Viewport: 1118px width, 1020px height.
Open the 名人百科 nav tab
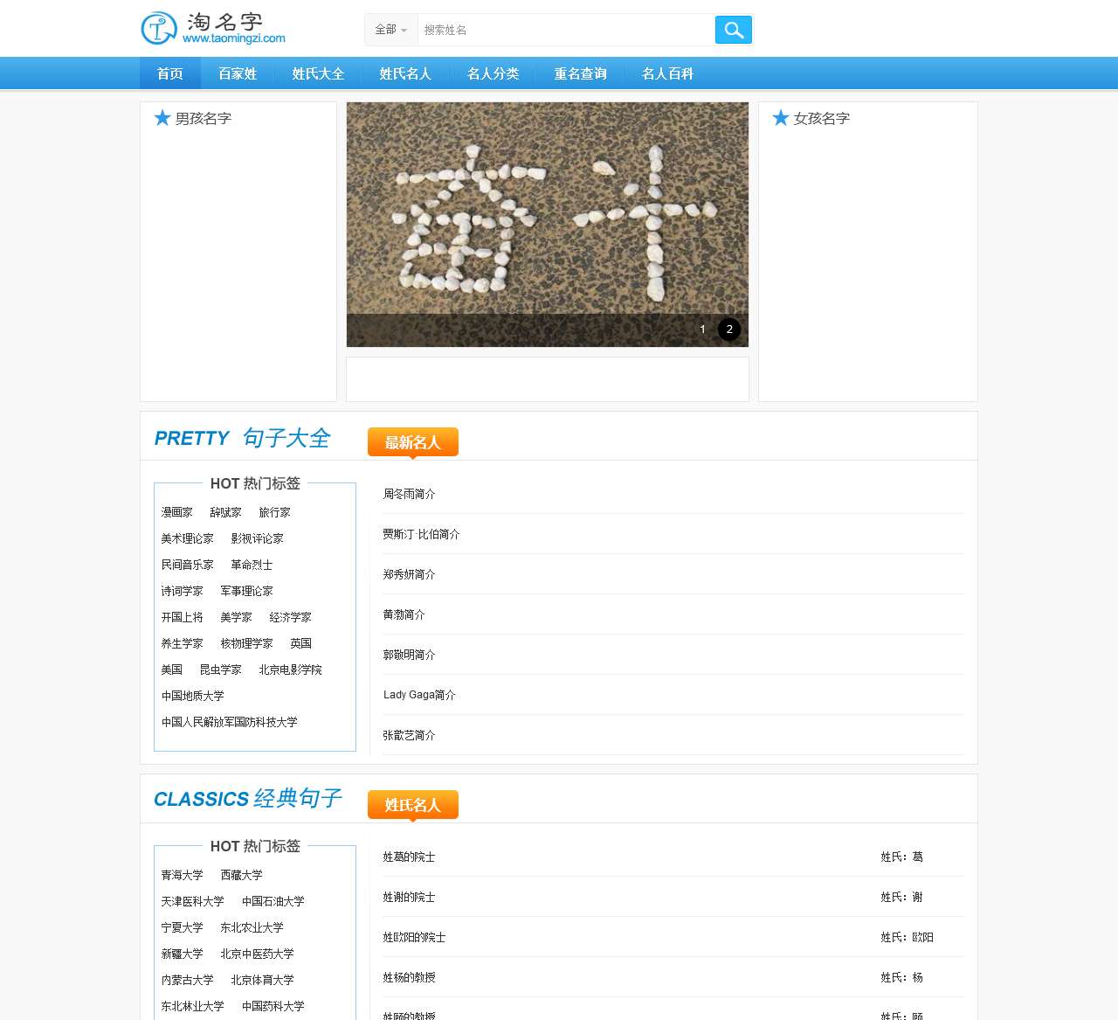(667, 73)
